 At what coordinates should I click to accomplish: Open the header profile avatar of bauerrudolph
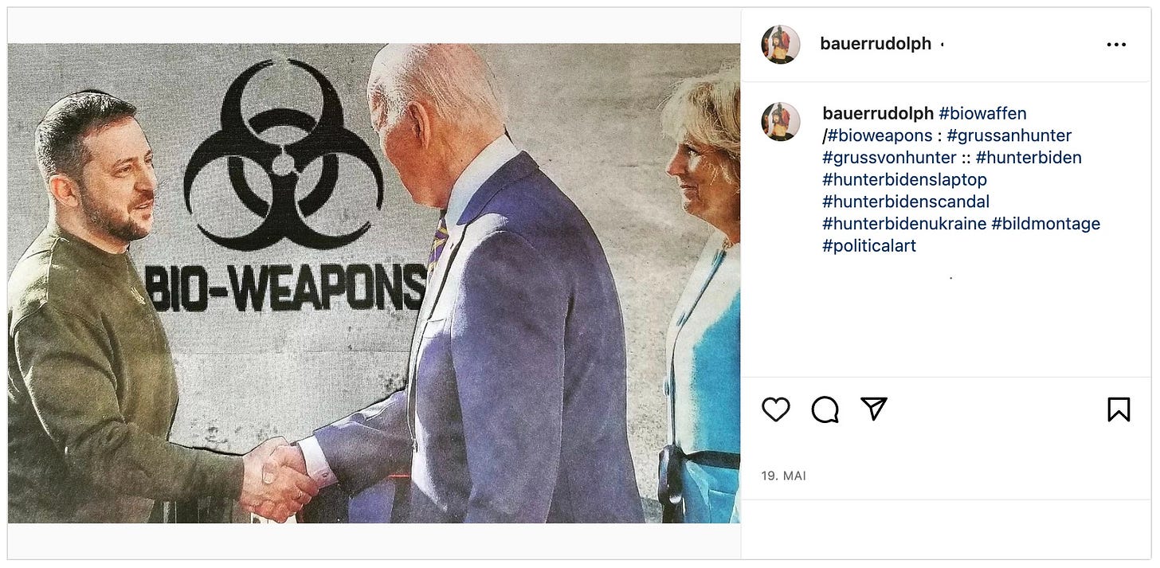click(781, 44)
